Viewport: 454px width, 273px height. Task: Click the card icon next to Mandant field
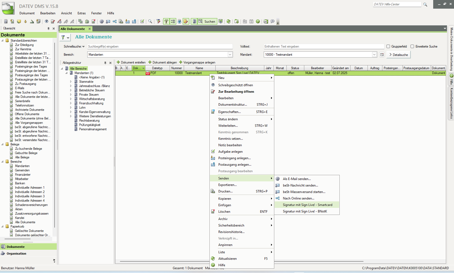pyautogui.click(x=382, y=55)
